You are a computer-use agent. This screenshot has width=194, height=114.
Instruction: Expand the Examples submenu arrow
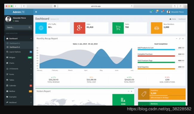pos(31,97)
